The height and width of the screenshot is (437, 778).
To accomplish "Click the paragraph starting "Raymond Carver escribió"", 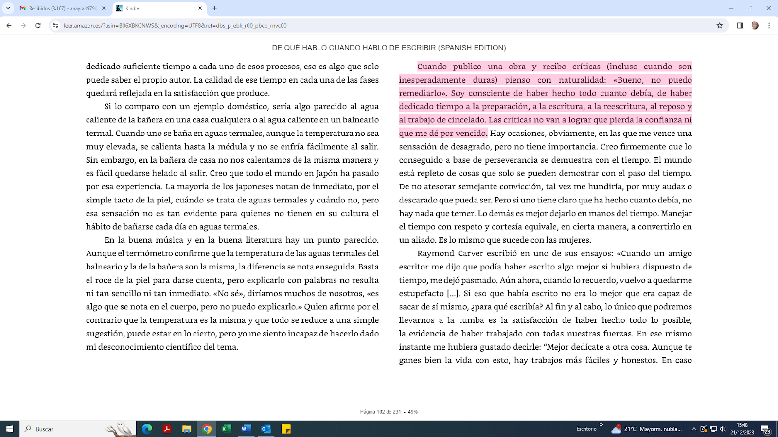I will coord(546,307).
